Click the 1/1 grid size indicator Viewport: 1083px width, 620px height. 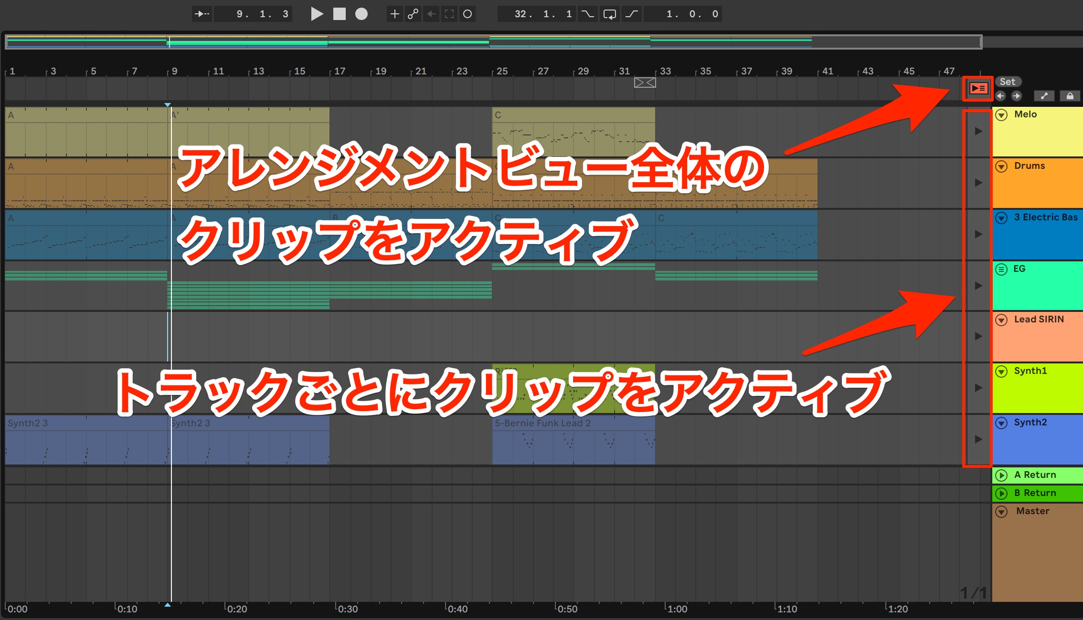973,593
